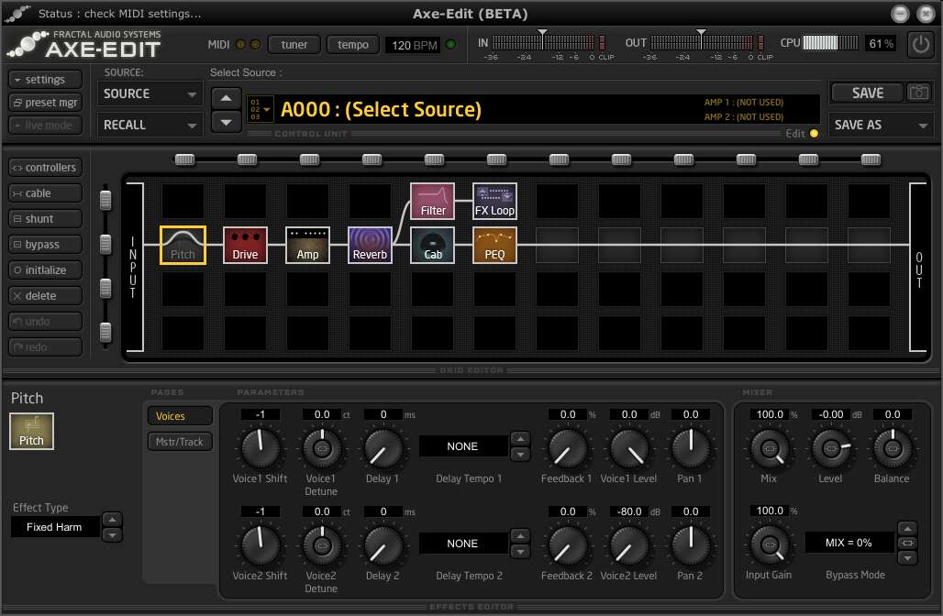Screen dimensions: 943x616
Task: Click the green tempo indicator light
Action: (450, 45)
